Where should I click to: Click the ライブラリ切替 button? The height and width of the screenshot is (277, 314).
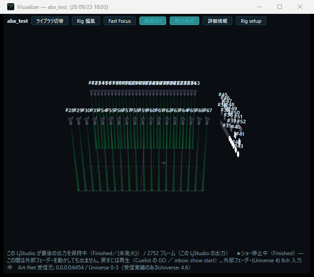pyautogui.click(x=50, y=21)
